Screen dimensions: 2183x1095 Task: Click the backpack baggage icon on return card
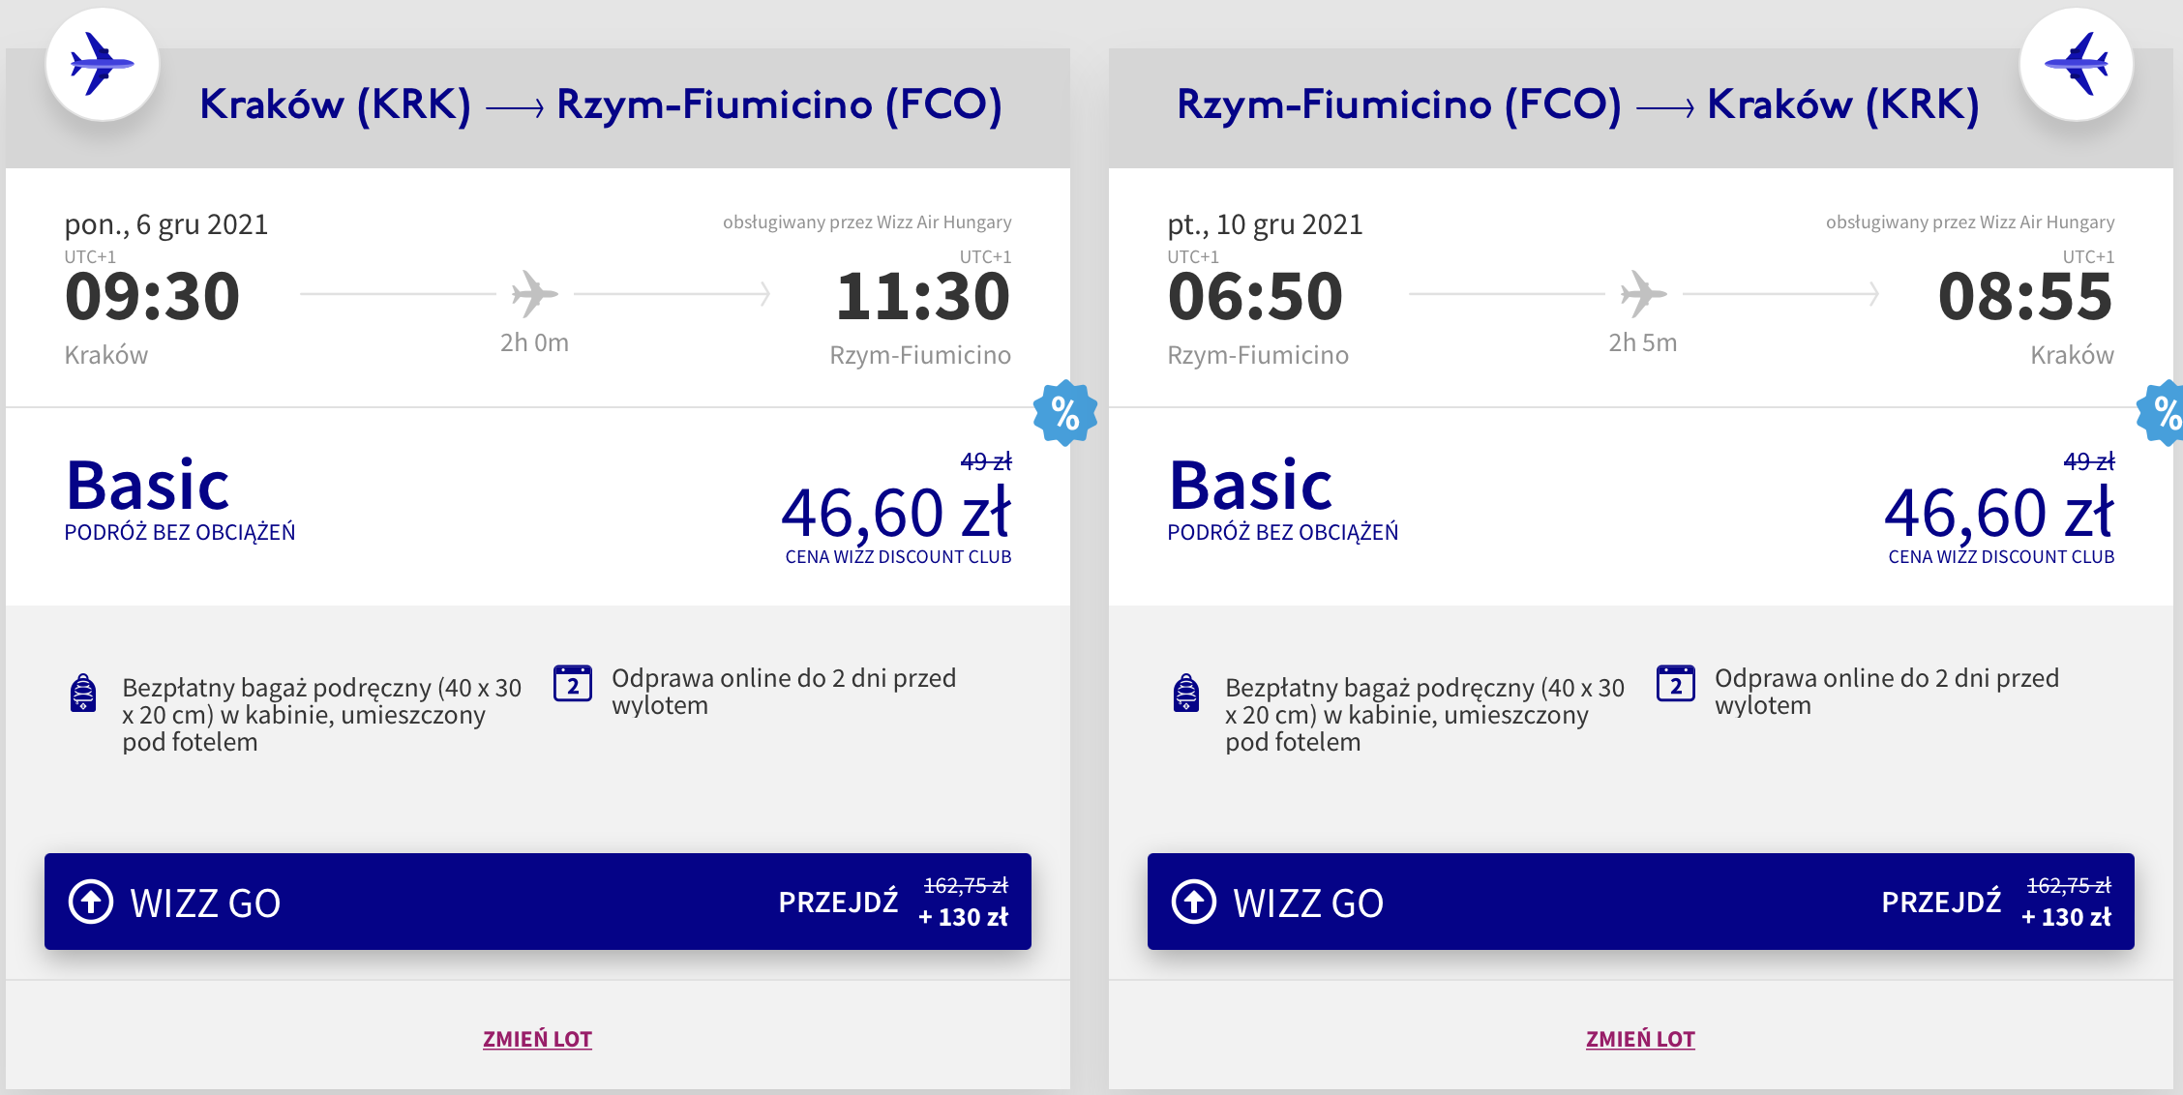pyautogui.click(x=1186, y=693)
